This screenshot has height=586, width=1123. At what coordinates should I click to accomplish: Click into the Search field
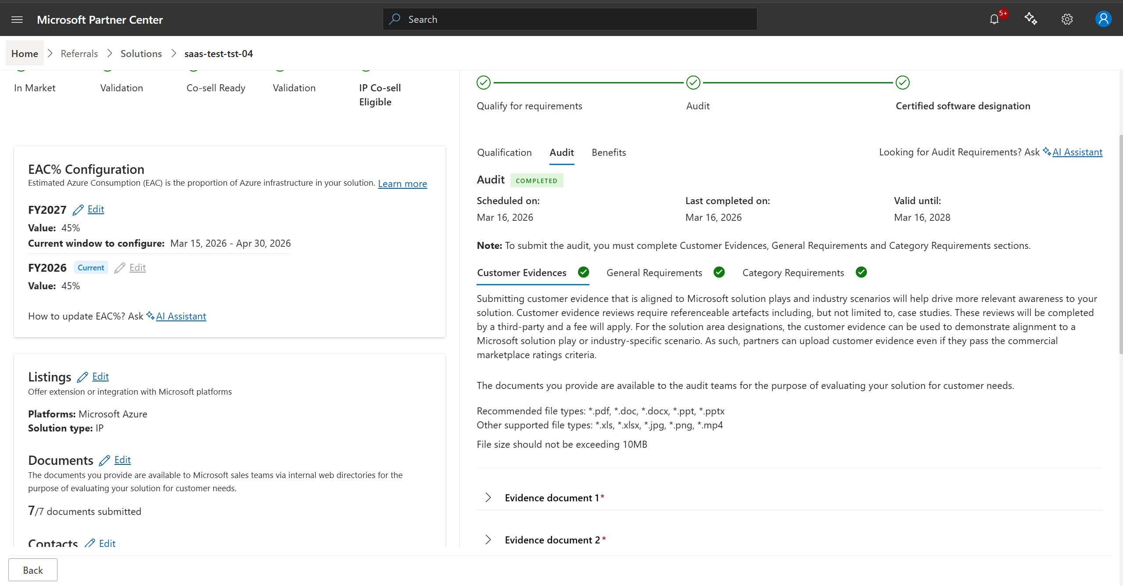(570, 19)
